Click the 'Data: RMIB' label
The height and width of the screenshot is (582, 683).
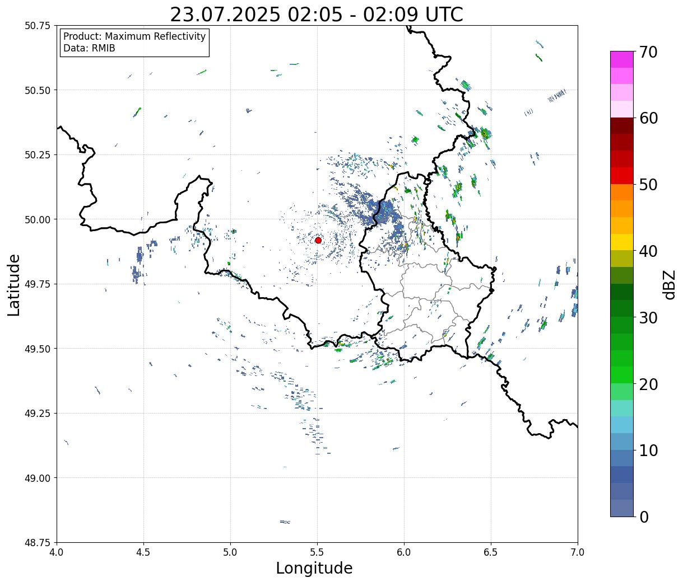[x=89, y=49]
